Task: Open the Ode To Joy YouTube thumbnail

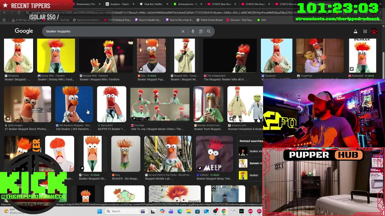Action: (x=160, y=104)
